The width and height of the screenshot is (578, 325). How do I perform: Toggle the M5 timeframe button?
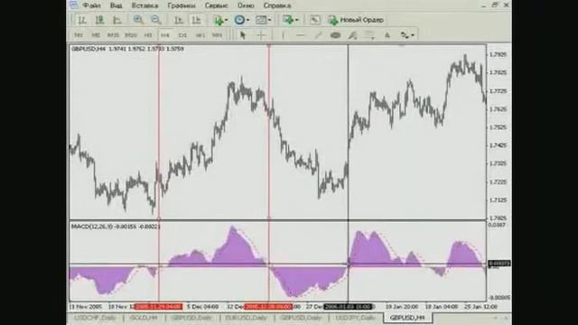tap(96, 35)
